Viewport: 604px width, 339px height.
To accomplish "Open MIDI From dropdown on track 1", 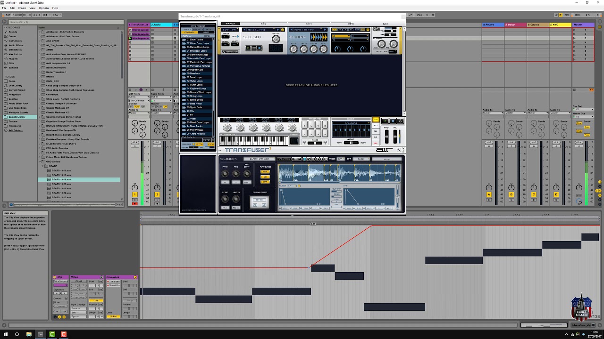I will [139, 97].
